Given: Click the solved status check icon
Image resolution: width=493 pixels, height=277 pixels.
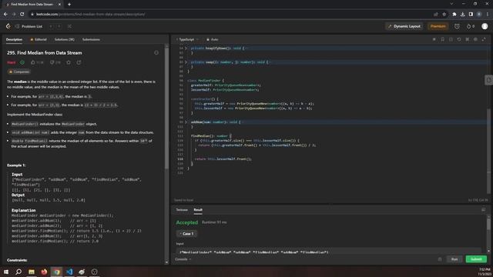Looking at the screenshot, I should coord(22,62).
